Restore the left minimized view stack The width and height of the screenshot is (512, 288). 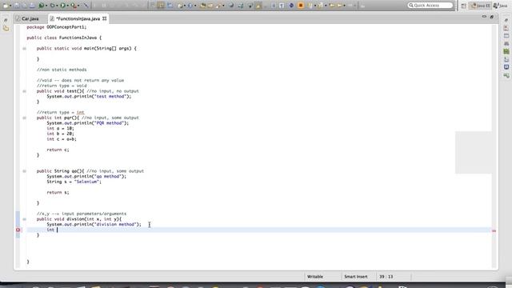[x=6, y=20]
